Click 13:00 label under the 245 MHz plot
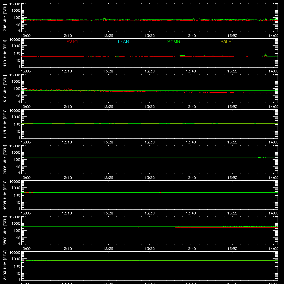Viewport: 284px width, 284px height. point(26,36)
